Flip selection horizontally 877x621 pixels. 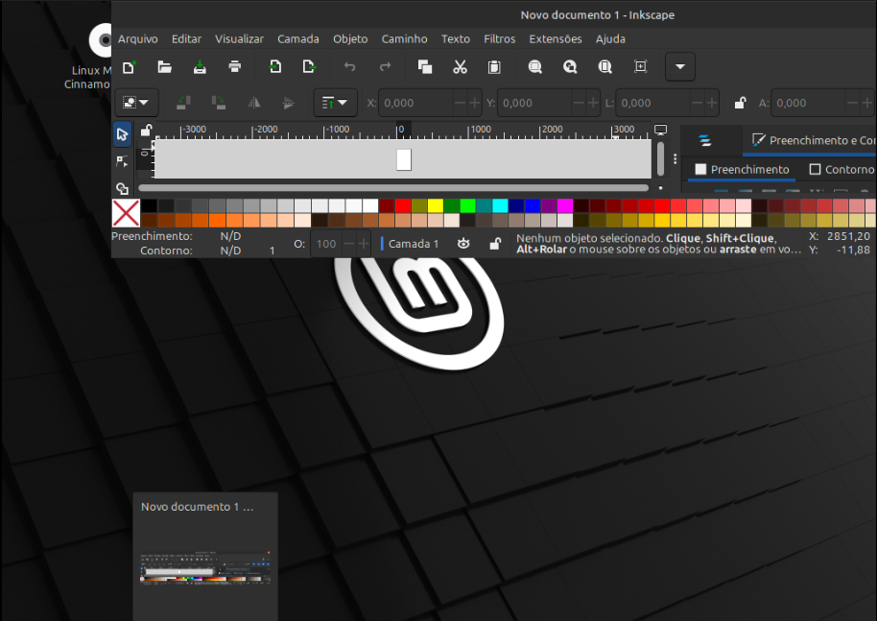[x=254, y=103]
